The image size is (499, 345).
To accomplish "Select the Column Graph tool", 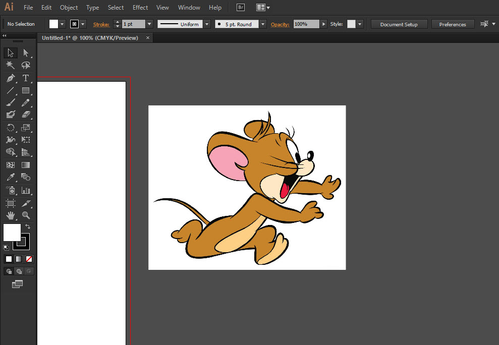I will (26, 190).
